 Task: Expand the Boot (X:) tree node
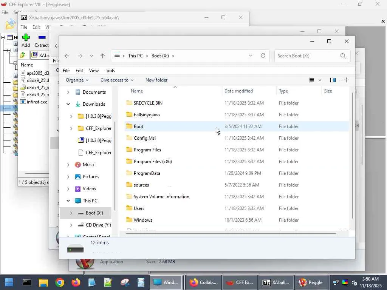pyautogui.click(x=71, y=213)
